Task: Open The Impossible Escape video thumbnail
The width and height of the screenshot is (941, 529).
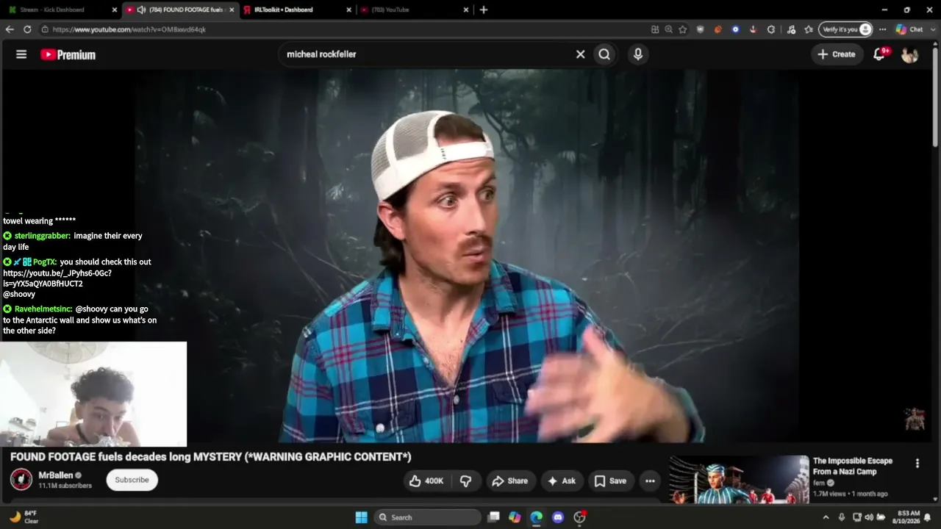Action: click(x=739, y=480)
